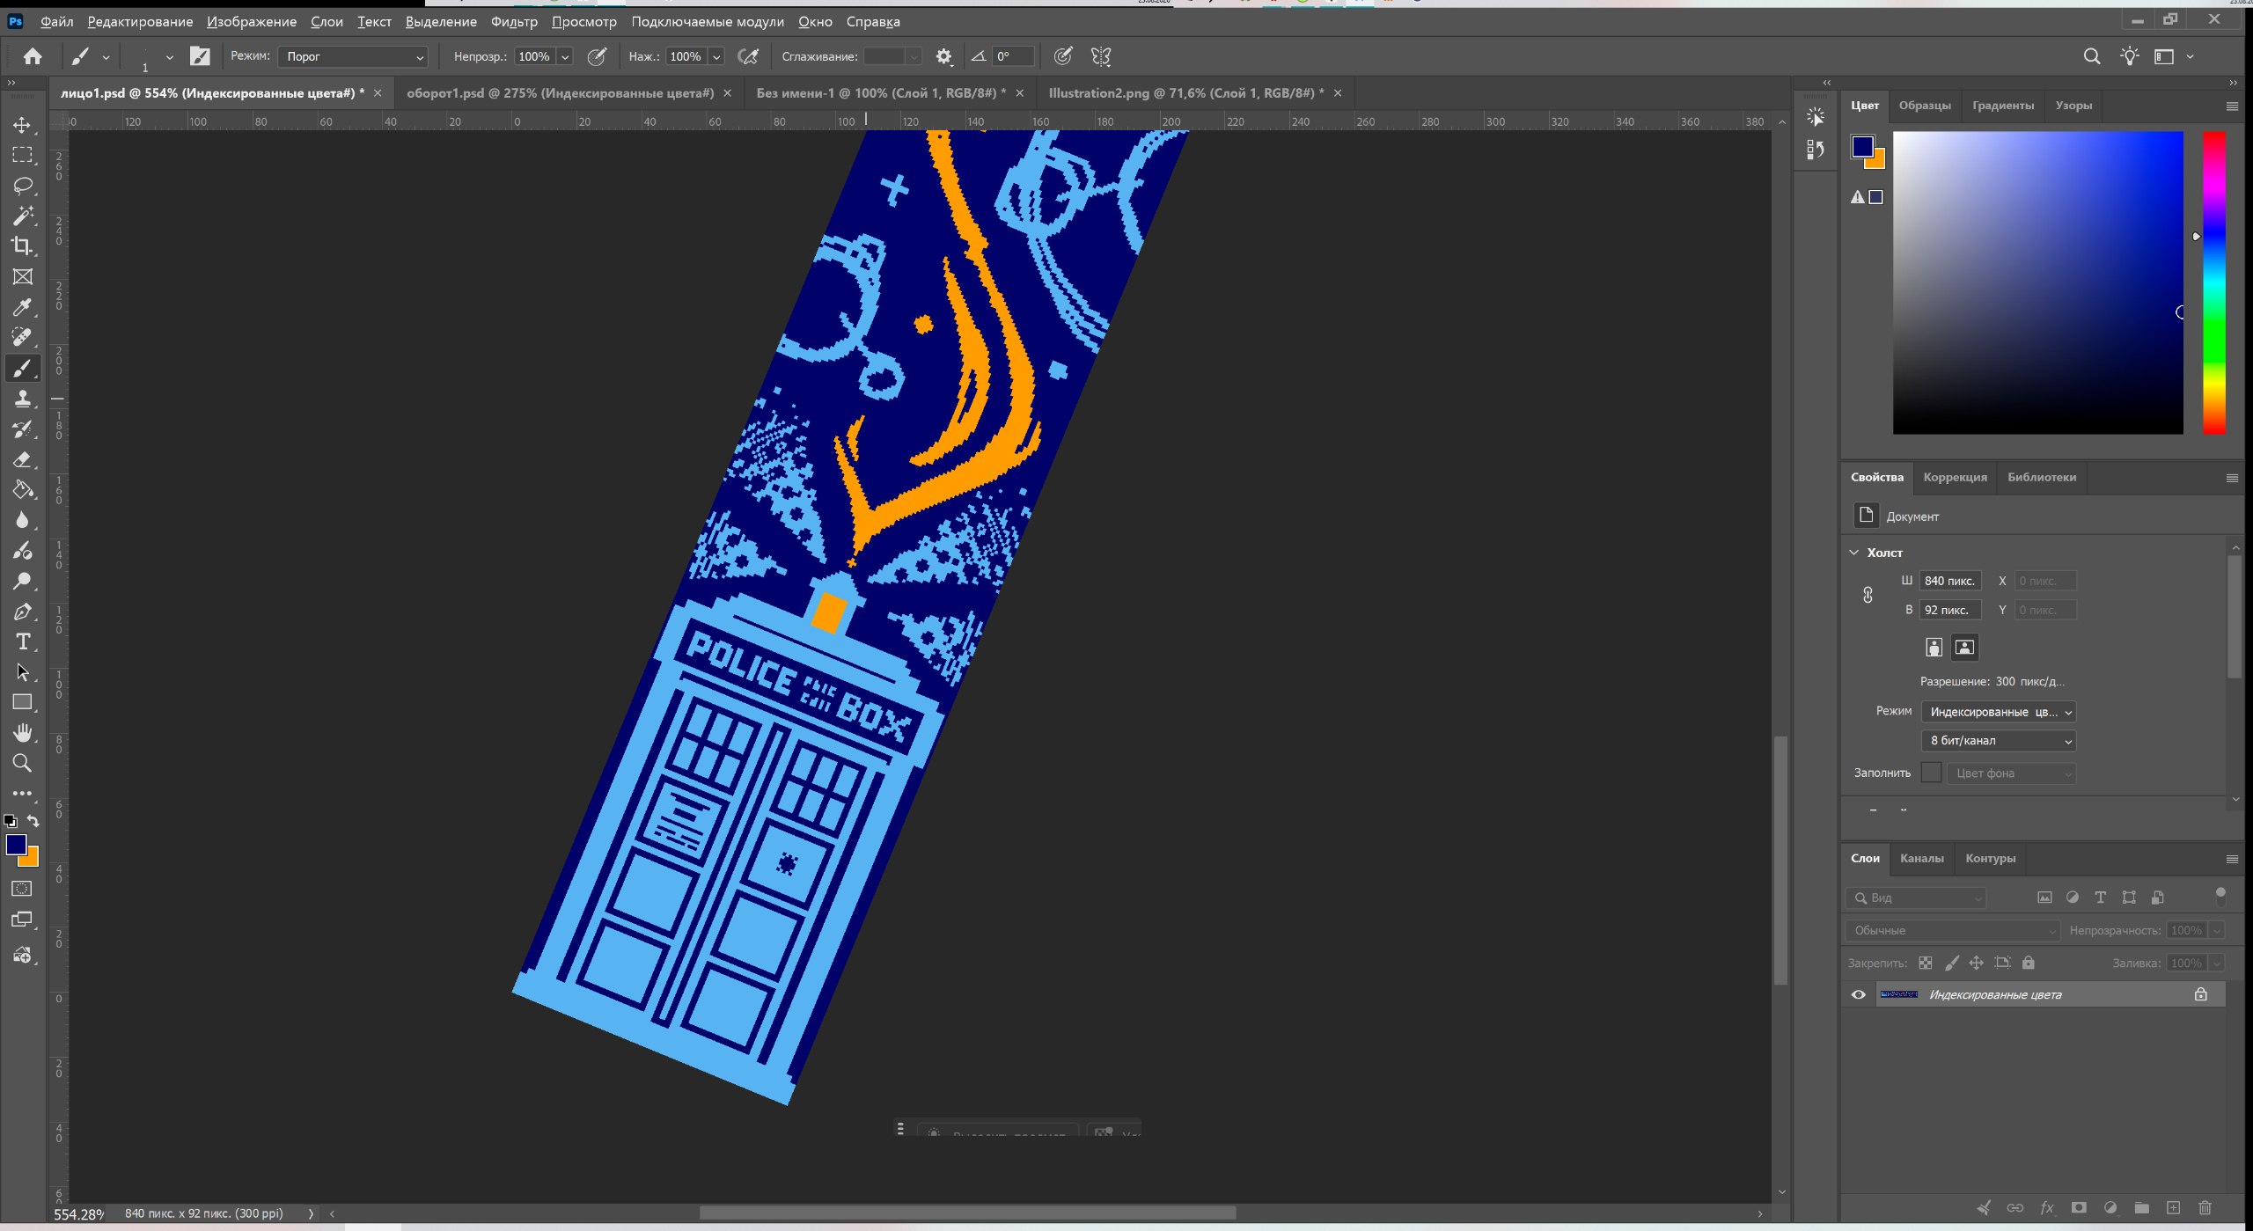Click the layer effects fx icon
This screenshot has height=1231, width=2253.
(2047, 1207)
